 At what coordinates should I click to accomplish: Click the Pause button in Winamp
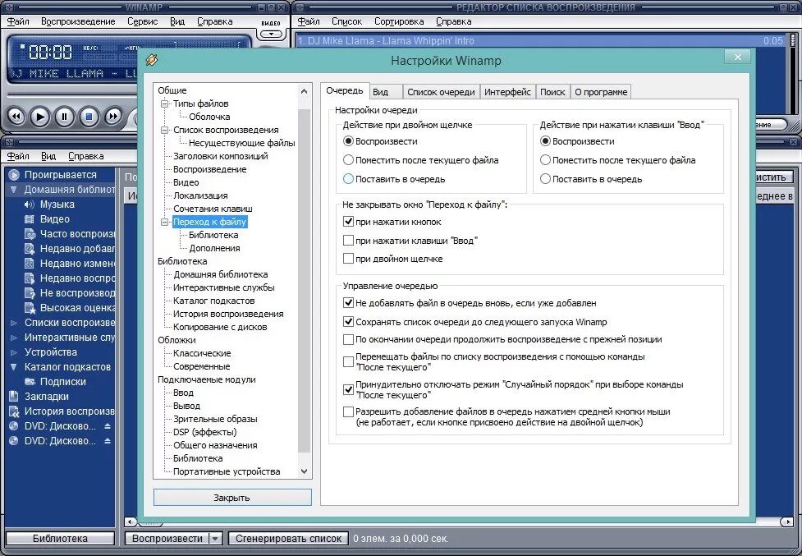65,117
